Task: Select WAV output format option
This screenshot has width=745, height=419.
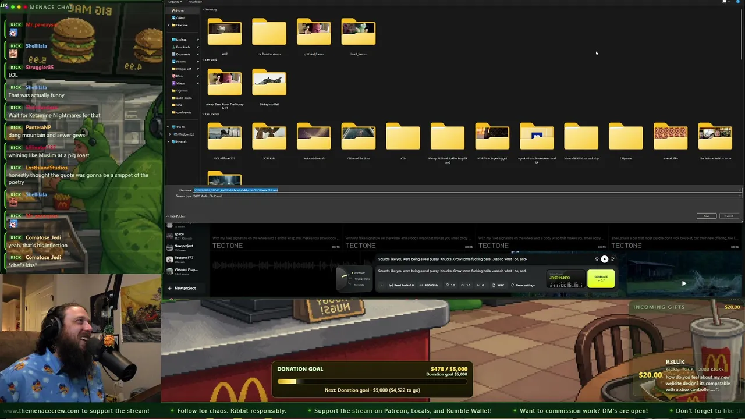Action: tap(498, 285)
